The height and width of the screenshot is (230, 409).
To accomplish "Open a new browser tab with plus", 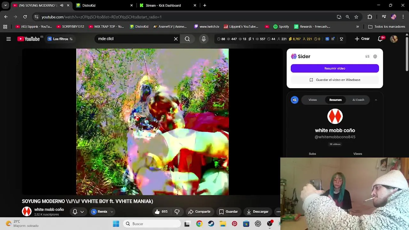I will coord(204,5).
